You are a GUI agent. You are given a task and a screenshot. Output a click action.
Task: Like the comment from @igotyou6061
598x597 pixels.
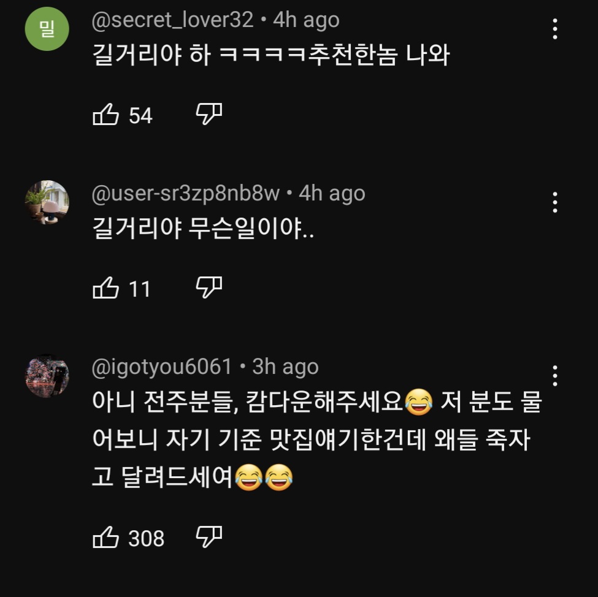tap(105, 538)
